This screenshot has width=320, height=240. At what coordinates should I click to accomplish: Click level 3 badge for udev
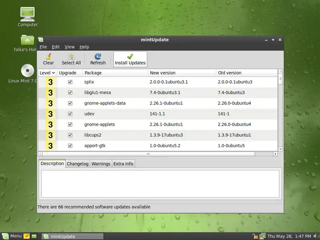coord(50,114)
